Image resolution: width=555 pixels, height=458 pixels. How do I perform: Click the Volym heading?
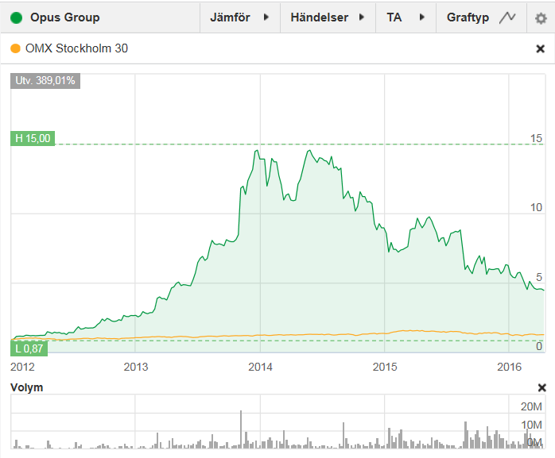(x=26, y=387)
